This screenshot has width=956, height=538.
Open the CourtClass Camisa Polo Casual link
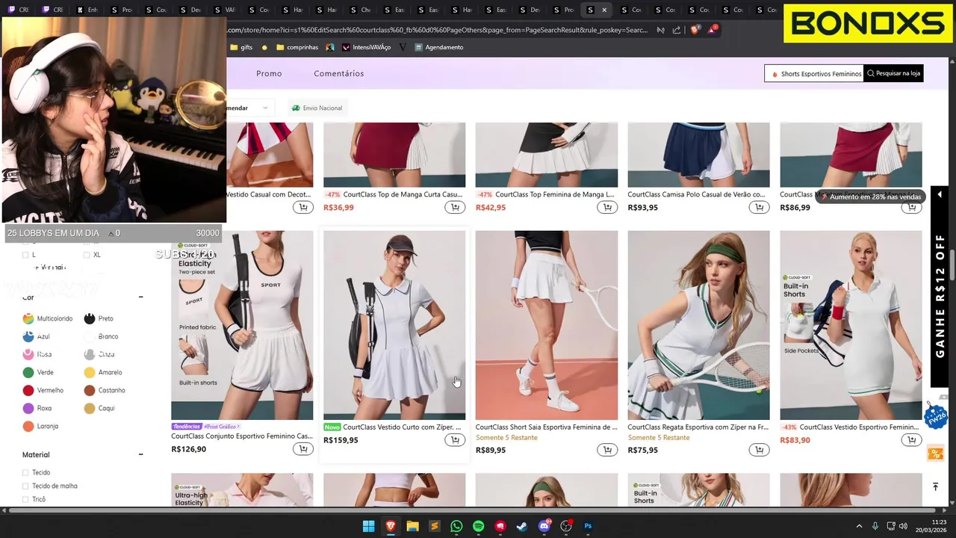[x=698, y=194]
